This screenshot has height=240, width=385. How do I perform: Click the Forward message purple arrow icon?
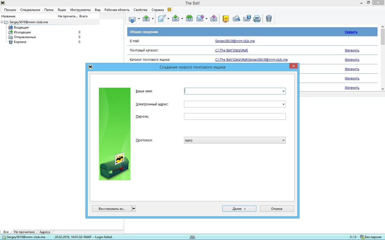tap(200, 18)
